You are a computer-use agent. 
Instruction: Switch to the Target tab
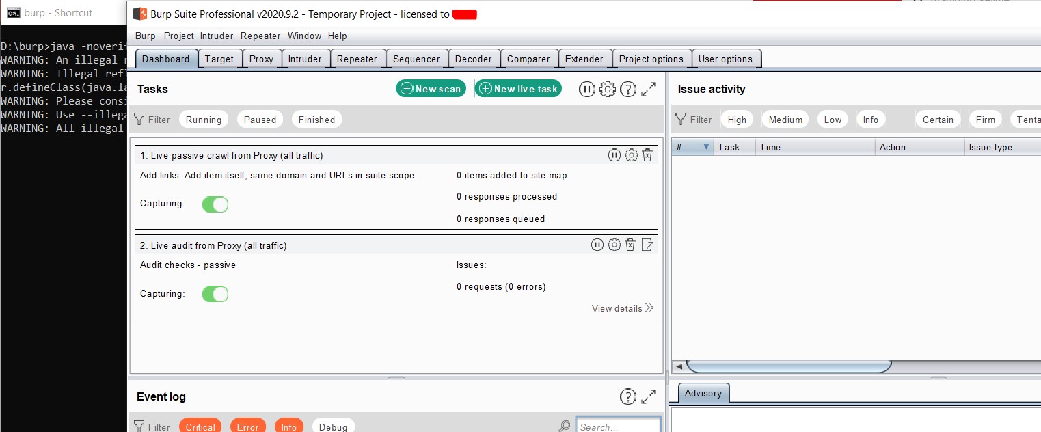[219, 59]
